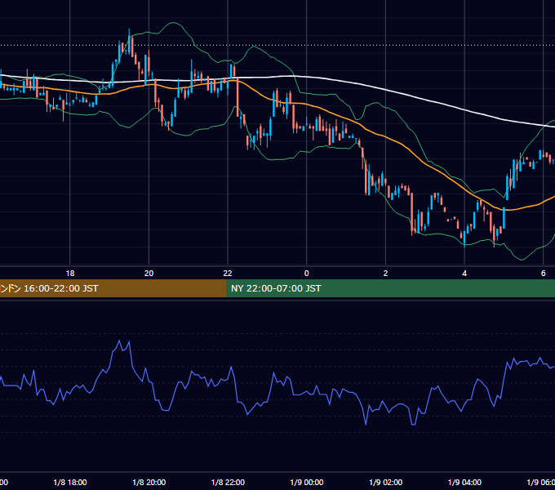
Task: Click the "4" hour label on price chart axis
Action: click(464, 274)
